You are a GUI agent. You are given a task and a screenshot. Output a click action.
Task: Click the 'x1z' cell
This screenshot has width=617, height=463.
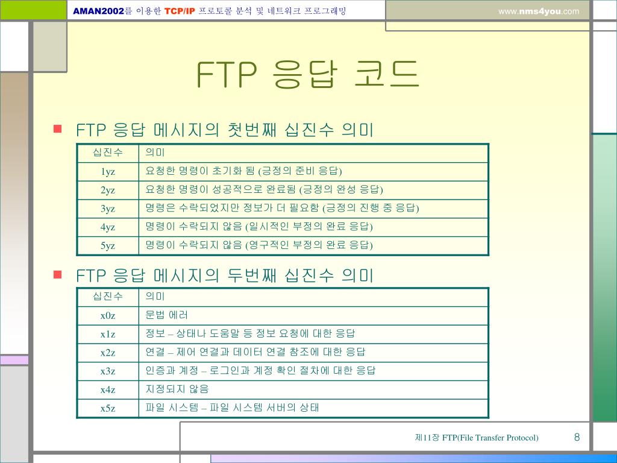tap(108, 334)
